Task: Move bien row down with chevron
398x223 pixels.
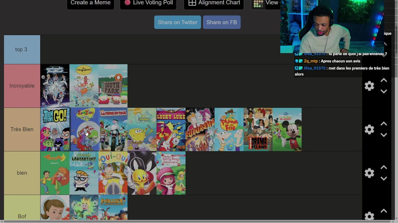Action: [384, 179]
